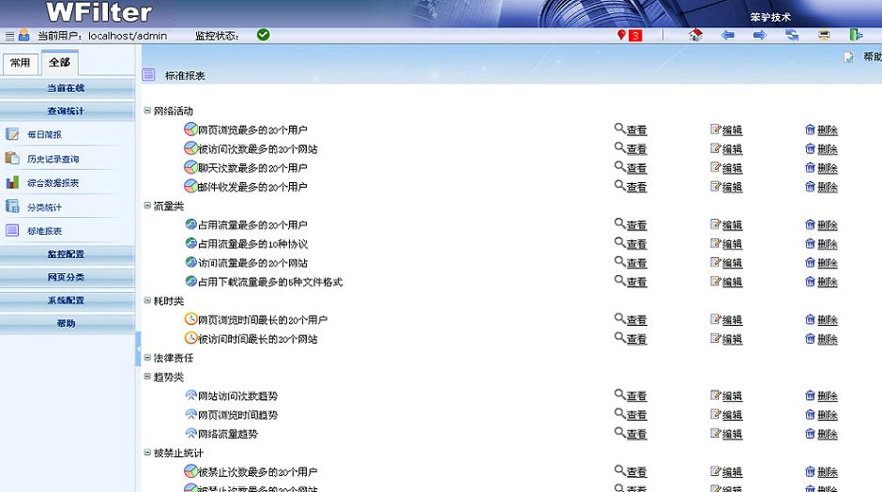Open 综合数据报表 bar chart item
This screenshot has height=492, width=882.
[53, 183]
